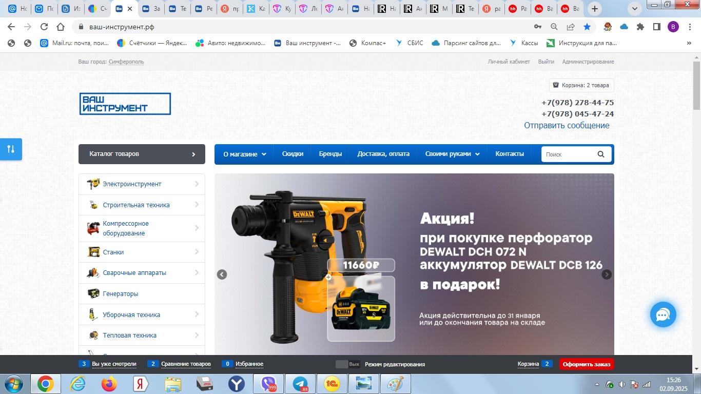Show the next slider banner
Screen dimensions: 701x394
point(607,274)
